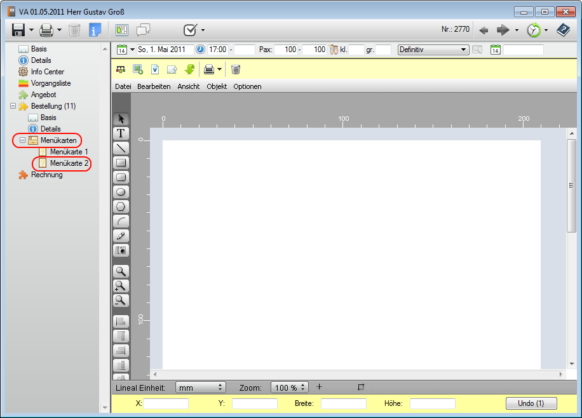The height and width of the screenshot is (418, 582).
Task: Open the speech bubbles chat icon
Action: (144, 30)
